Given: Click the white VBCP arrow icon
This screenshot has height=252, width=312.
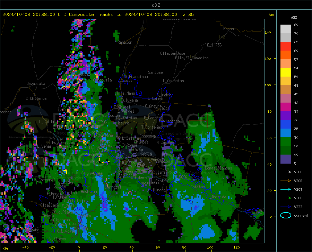Looking at the screenshot, I should [286, 172].
